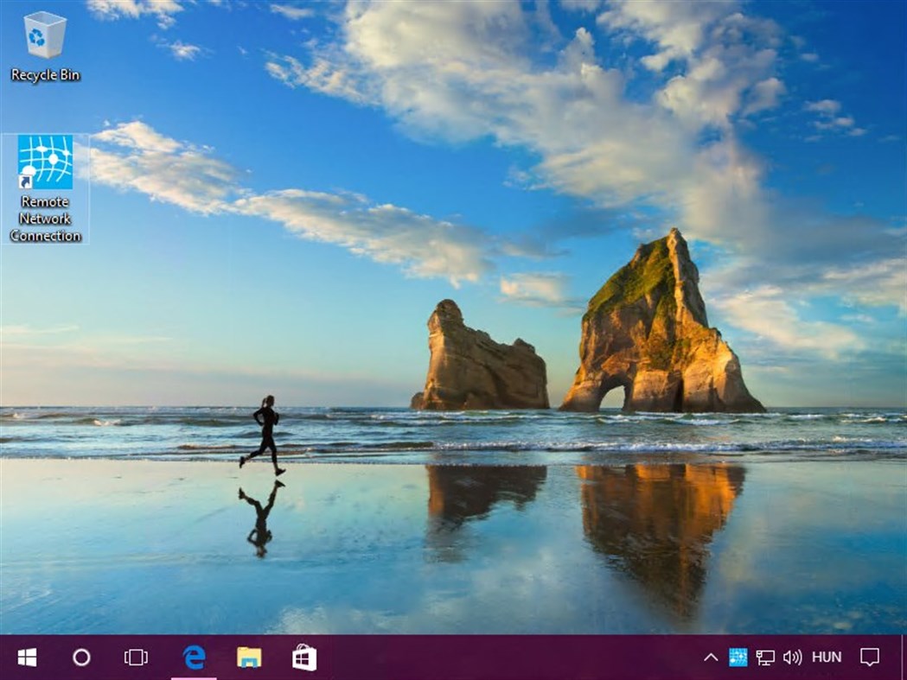Launch Microsoft Edge from the taskbar
907x680 pixels.
pos(194,658)
